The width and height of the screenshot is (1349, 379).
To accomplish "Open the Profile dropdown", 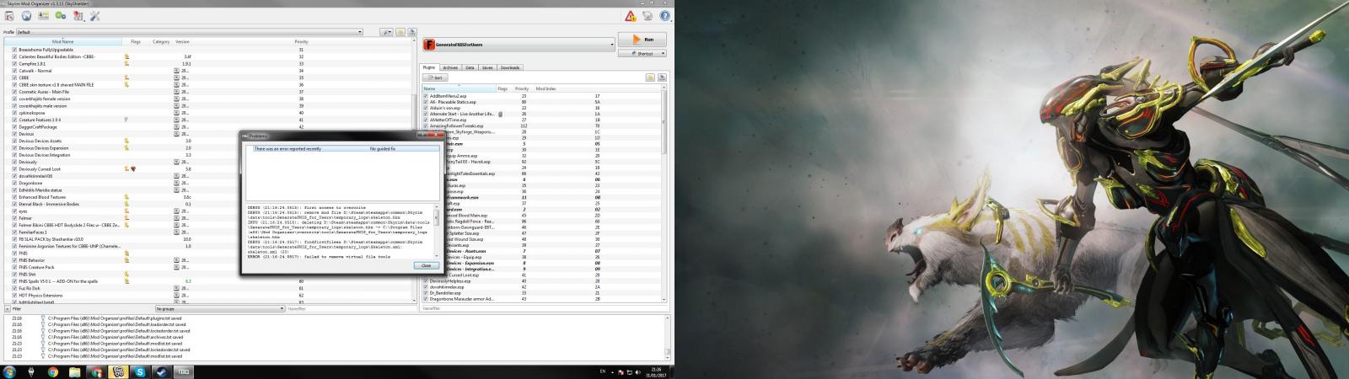I will tap(191, 32).
